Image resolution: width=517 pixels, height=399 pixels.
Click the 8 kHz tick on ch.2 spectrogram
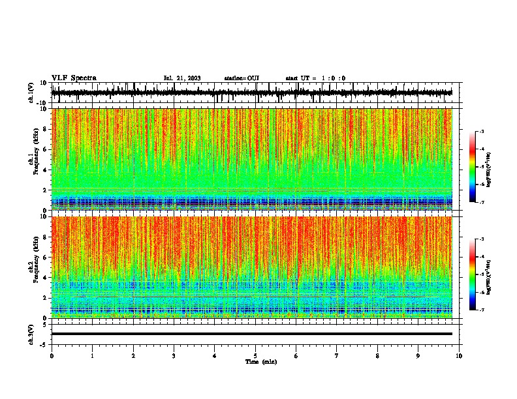coord(46,237)
